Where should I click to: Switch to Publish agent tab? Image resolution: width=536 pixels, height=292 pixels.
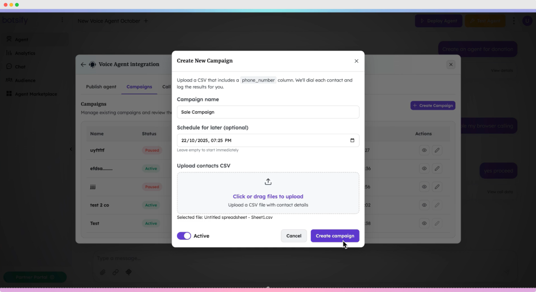pyautogui.click(x=101, y=87)
